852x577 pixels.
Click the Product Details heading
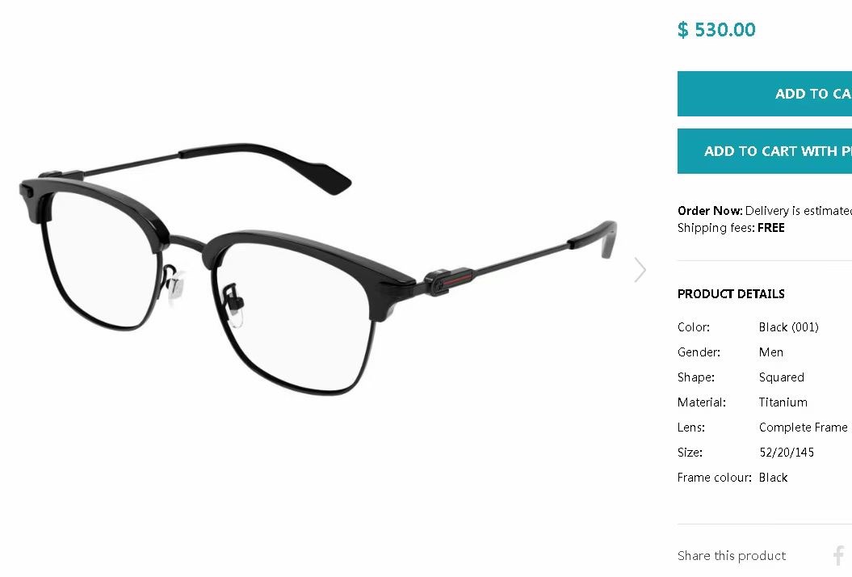[x=731, y=294]
